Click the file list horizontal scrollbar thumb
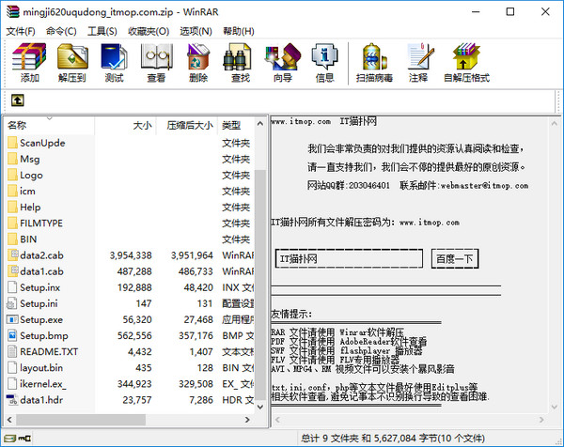Viewport: 564px width, 447px height. pos(81,420)
